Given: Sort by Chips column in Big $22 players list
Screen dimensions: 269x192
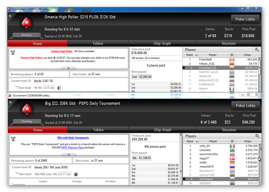Looking at the screenshot, I should [247, 141].
